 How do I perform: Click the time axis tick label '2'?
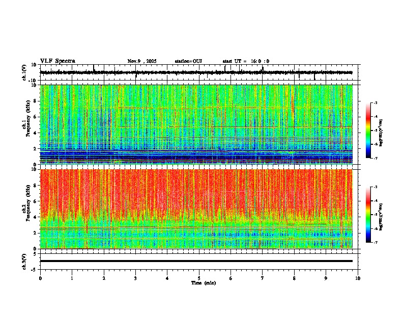click(x=104, y=278)
